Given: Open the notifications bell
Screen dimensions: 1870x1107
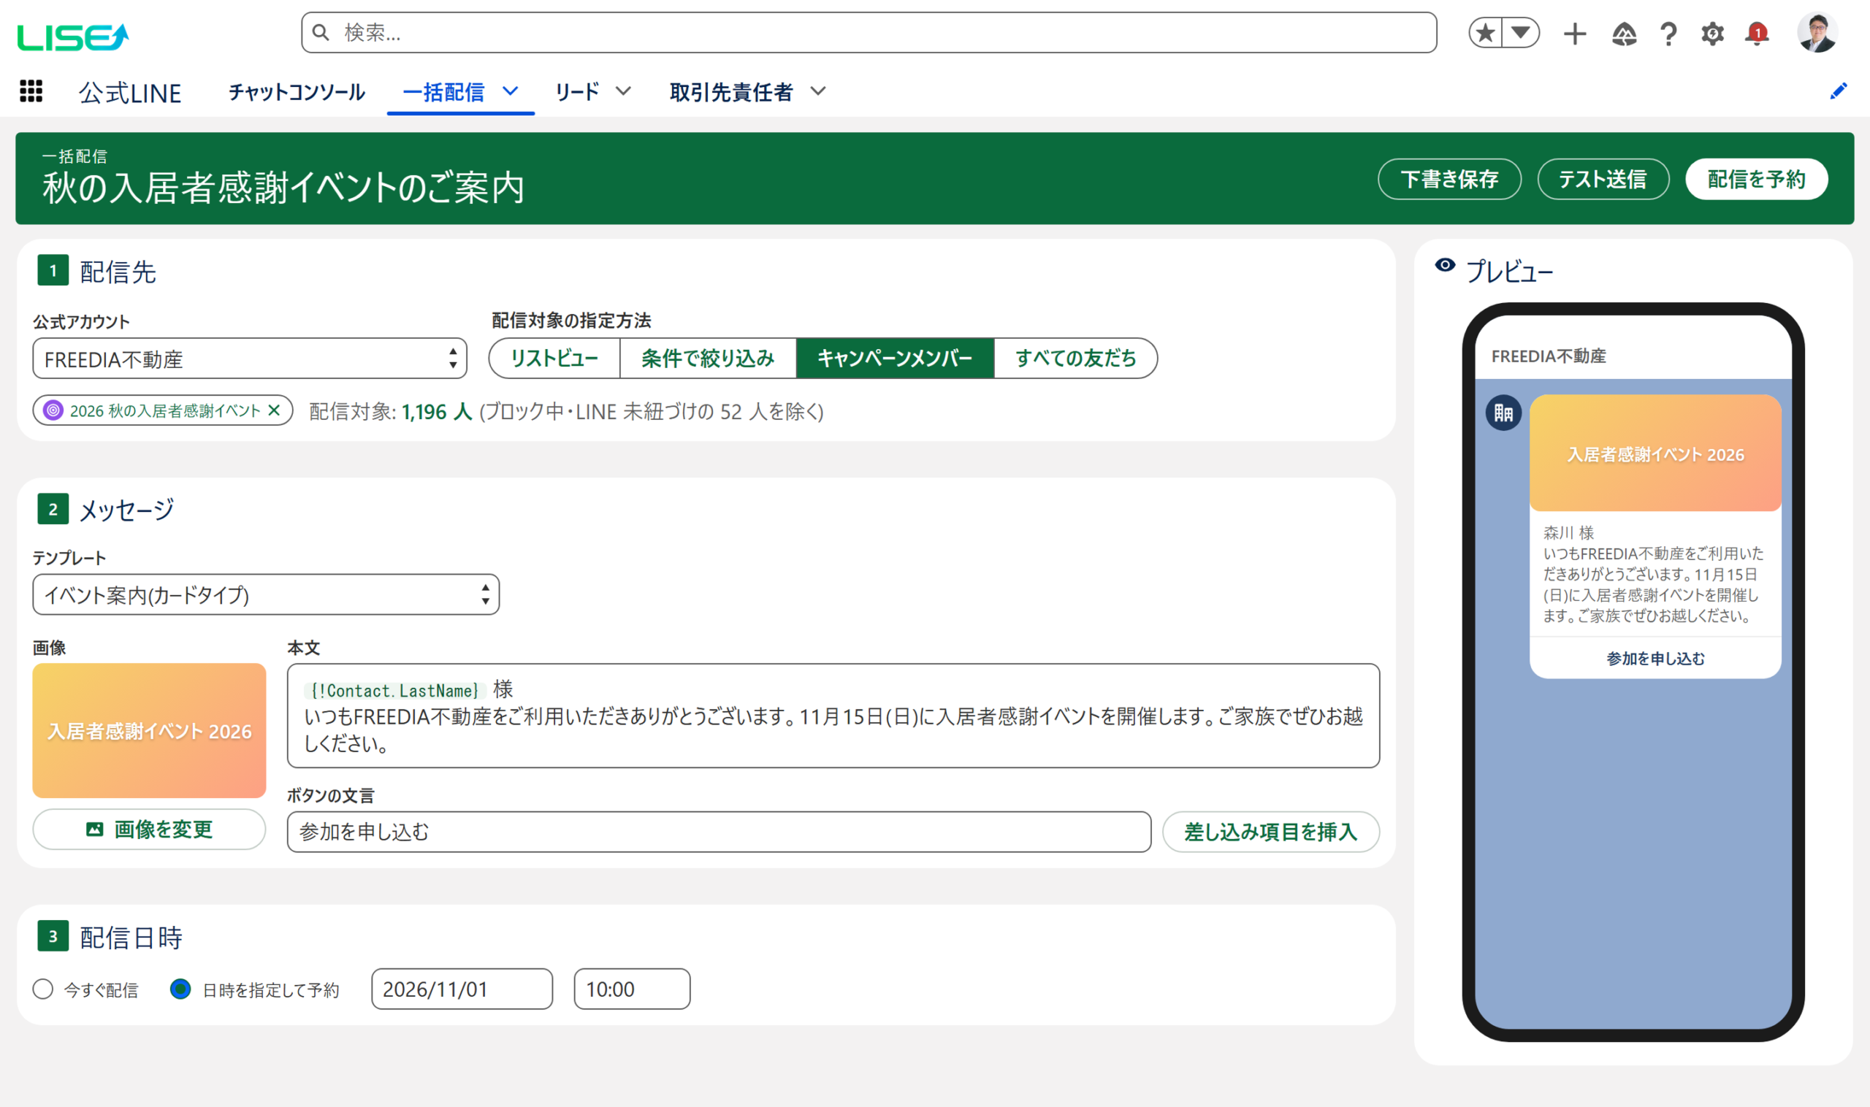Looking at the screenshot, I should point(1757,34).
